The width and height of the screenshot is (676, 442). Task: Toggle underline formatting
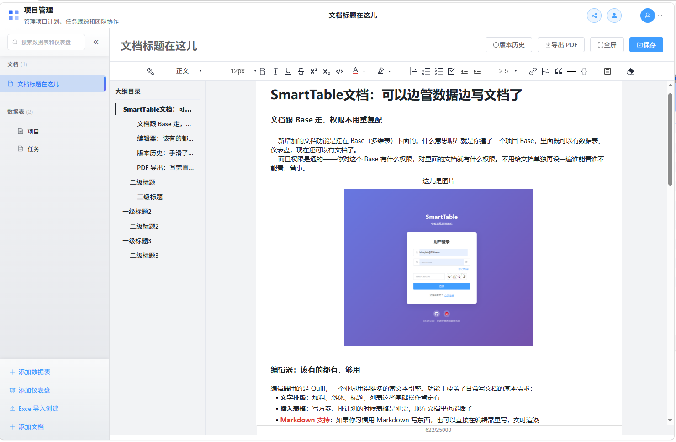tap(288, 71)
